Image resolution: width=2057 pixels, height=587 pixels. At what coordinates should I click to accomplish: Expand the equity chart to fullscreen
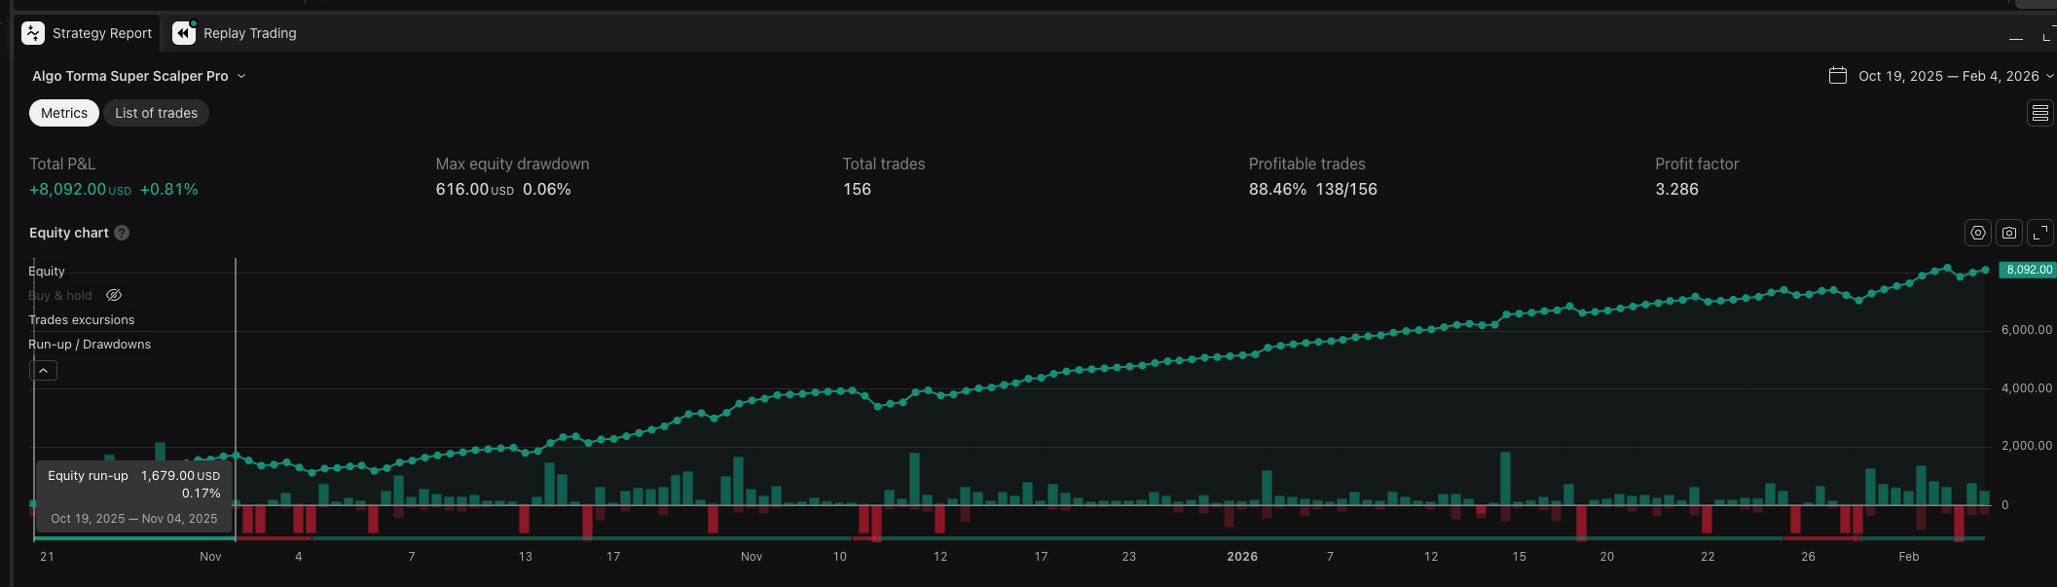2039,233
